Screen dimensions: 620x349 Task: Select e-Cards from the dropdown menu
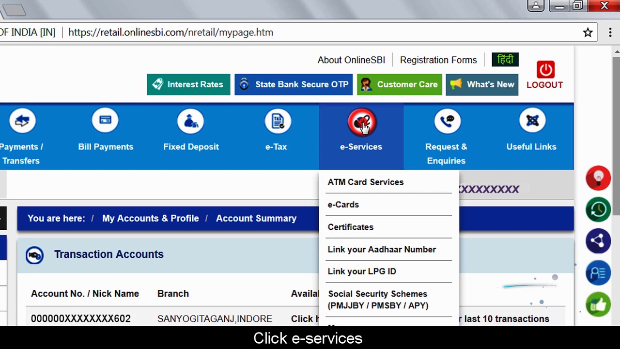pyautogui.click(x=343, y=205)
